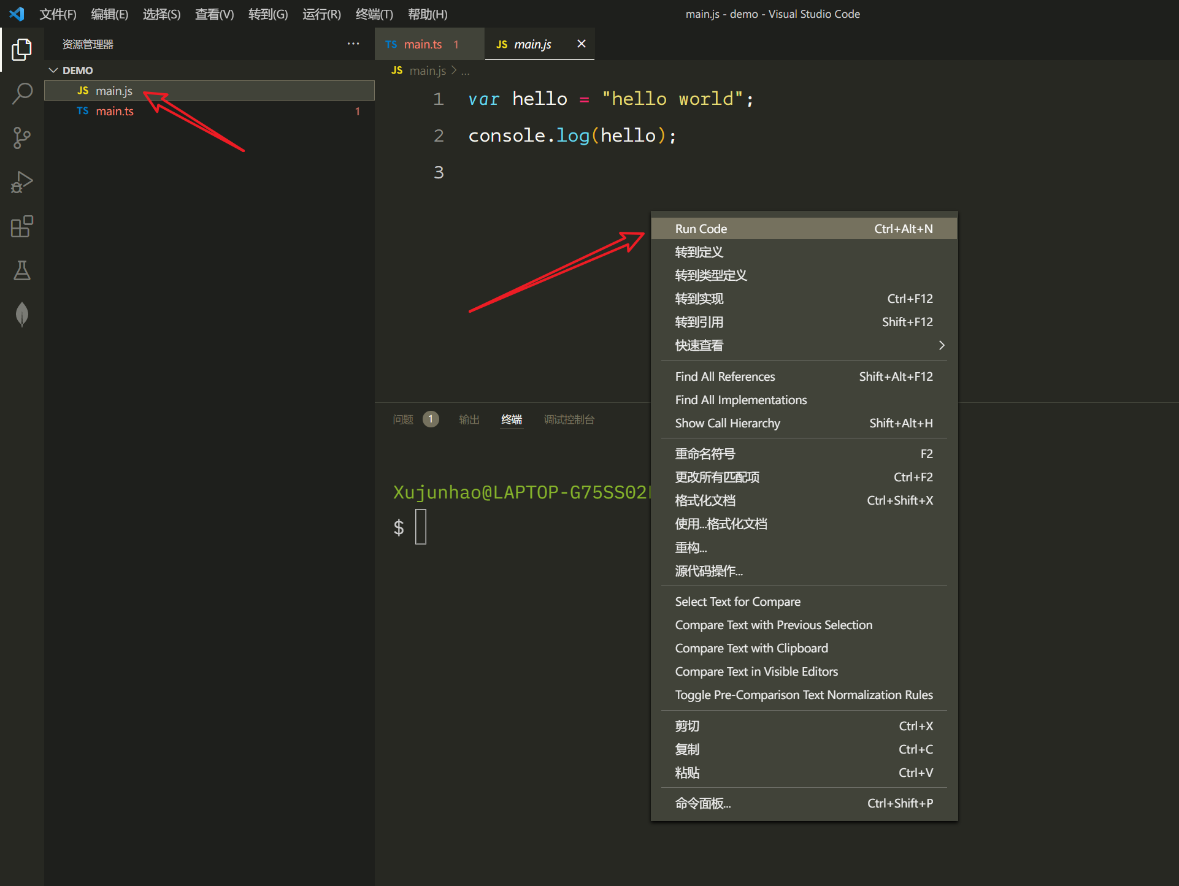This screenshot has width=1179, height=886.
Task: Choose 粘贴 from context menu
Action: coord(804,773)
